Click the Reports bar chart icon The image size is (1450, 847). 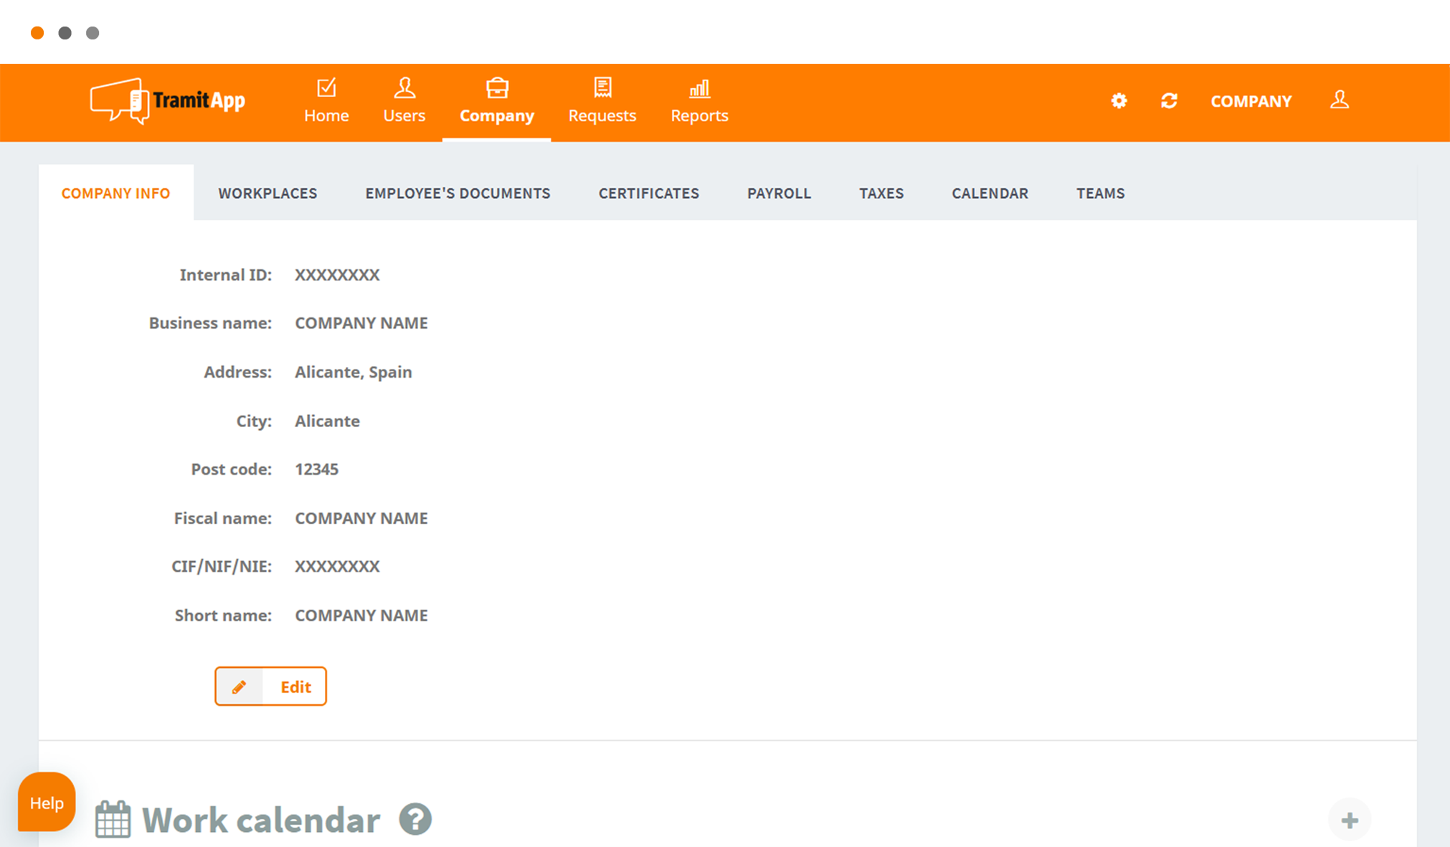(x=699, y=88)
